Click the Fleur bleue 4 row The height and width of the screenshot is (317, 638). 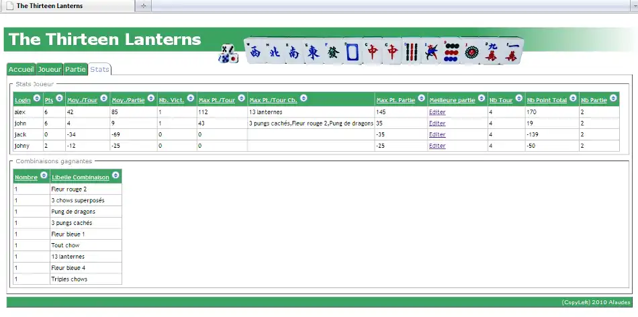pyautogui.click(x=68, y=268)
